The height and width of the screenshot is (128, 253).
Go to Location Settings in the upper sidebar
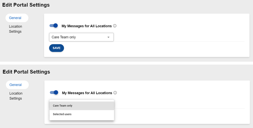[15, 29]
